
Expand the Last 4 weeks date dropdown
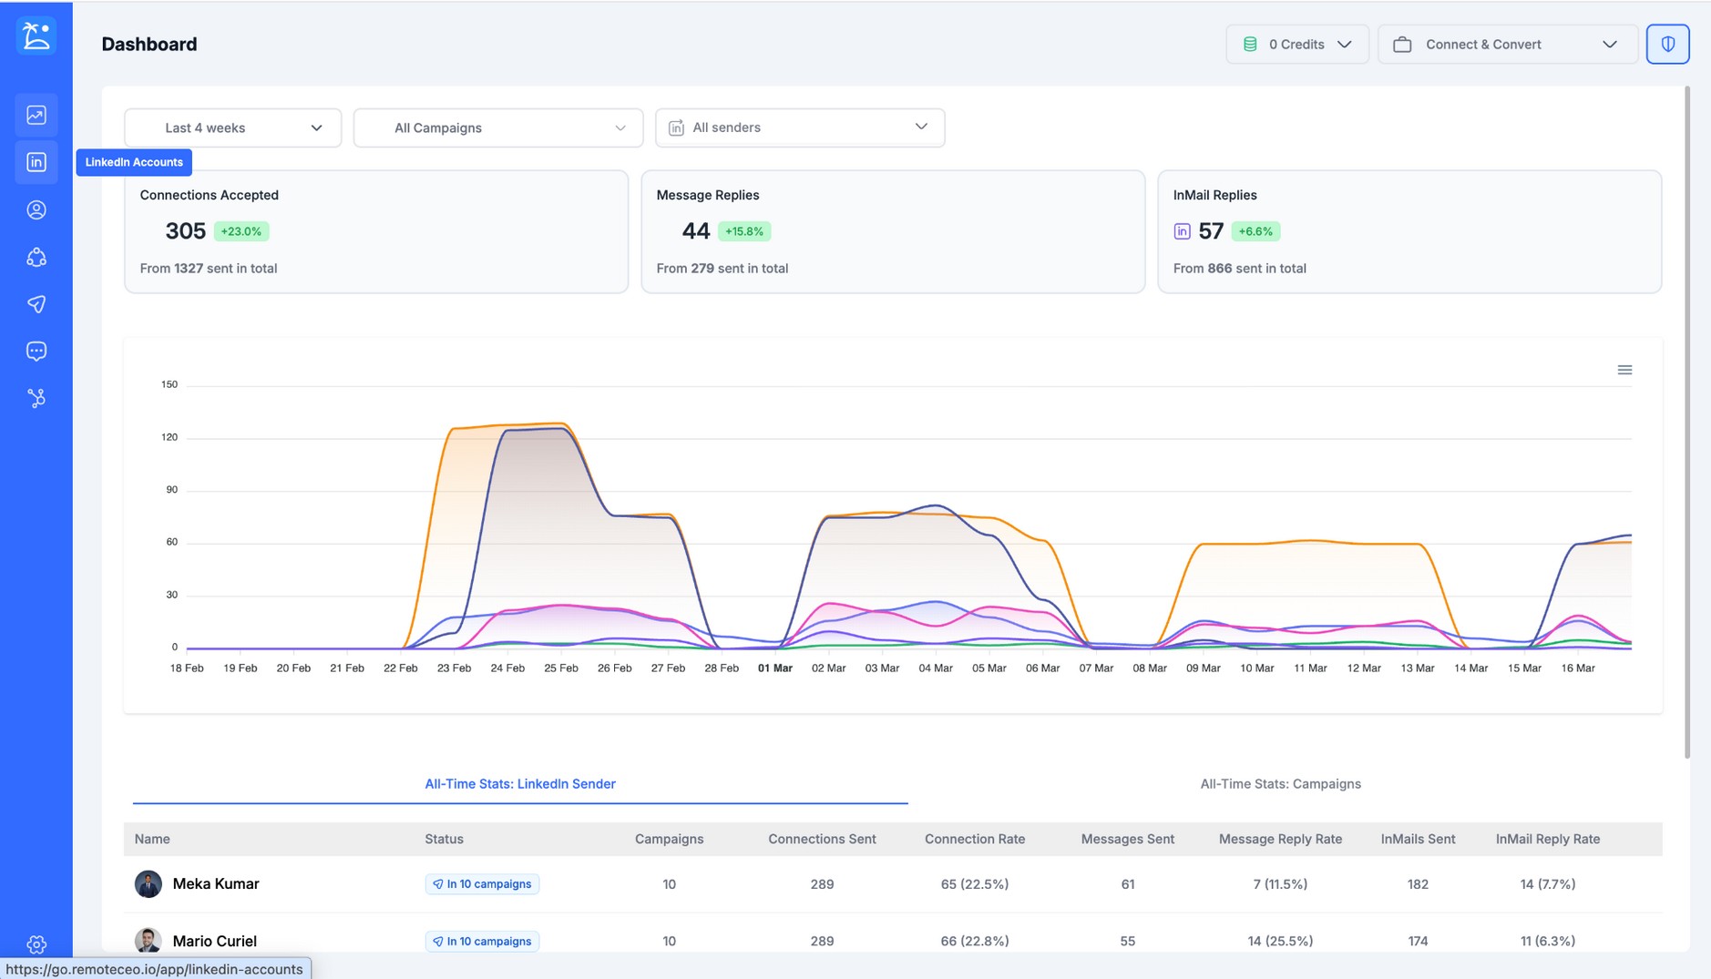pyautogui.click(x=232, y=127)
